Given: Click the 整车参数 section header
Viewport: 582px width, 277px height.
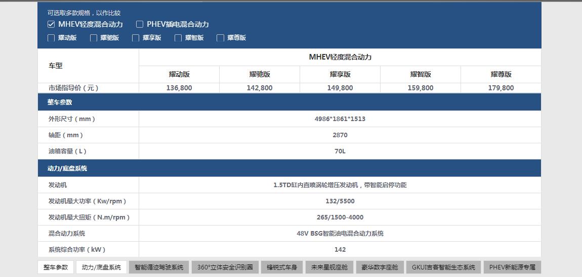Looking at the screenshot, I should point(289,102).
